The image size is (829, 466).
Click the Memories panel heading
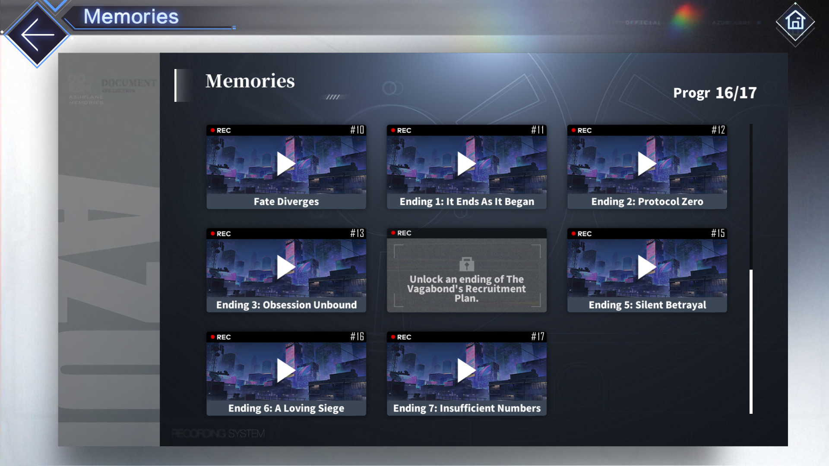(x=250, y=81)
